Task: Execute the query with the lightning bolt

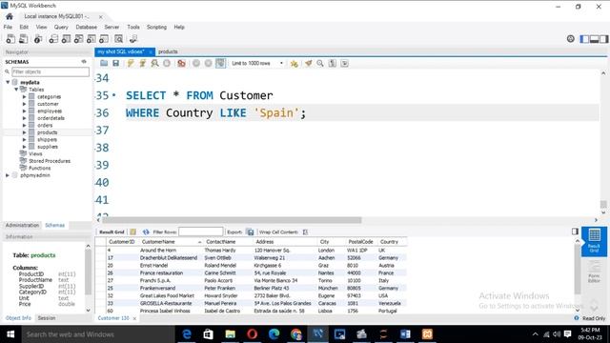Action: point(131,63)
